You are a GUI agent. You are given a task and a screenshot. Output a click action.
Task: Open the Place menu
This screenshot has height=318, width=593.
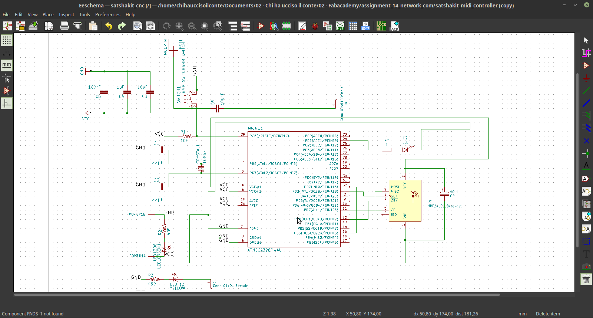coord(48,15)
